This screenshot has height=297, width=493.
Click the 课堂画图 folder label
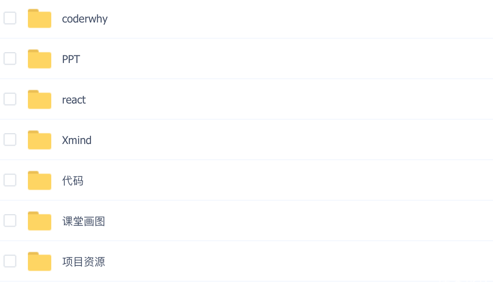(84, 221)
